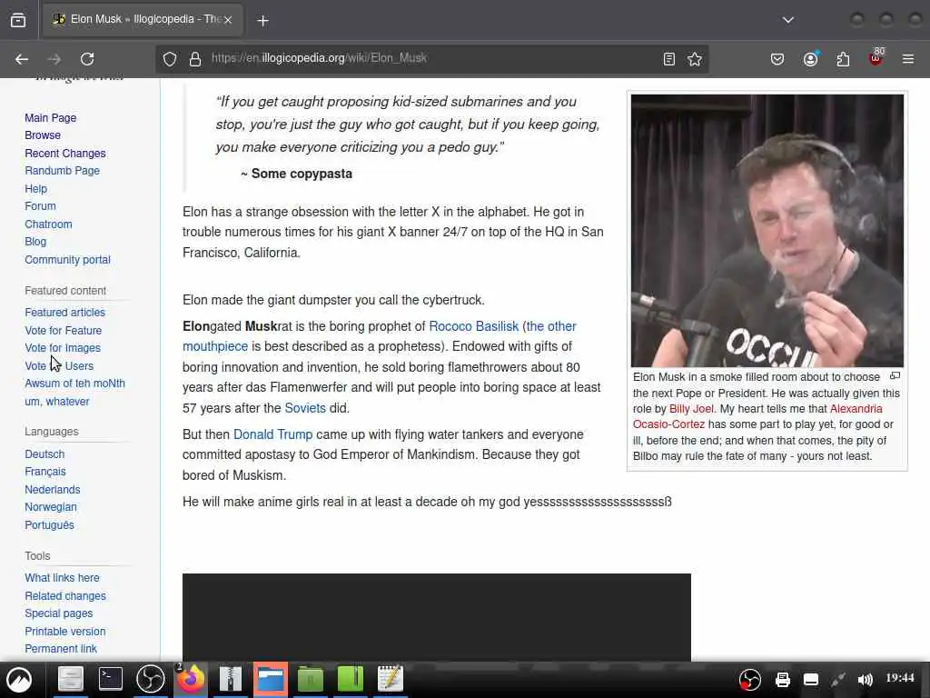Open Featured articles
This screenshot has width=930, height=698.
(65, 313)
